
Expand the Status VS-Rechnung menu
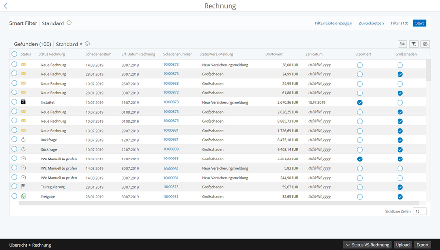point(367,245)
